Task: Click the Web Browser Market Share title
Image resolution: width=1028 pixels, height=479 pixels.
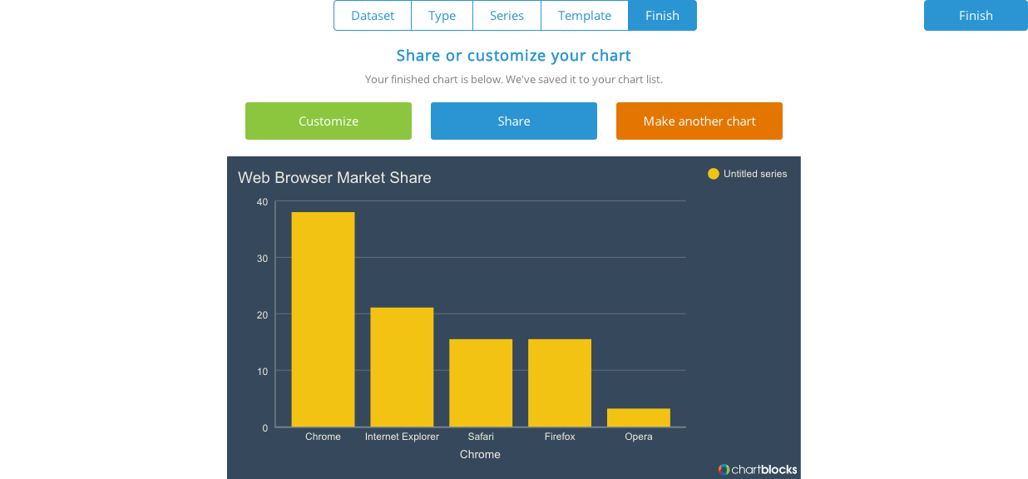Action: [334, 177]
